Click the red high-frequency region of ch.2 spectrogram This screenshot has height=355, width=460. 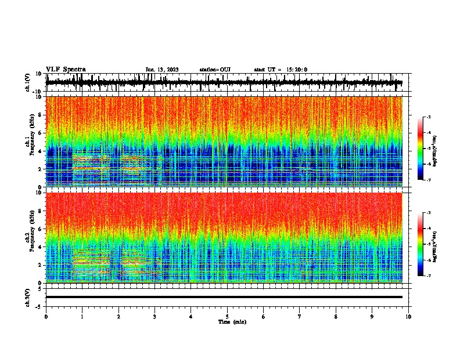point(224,209)
